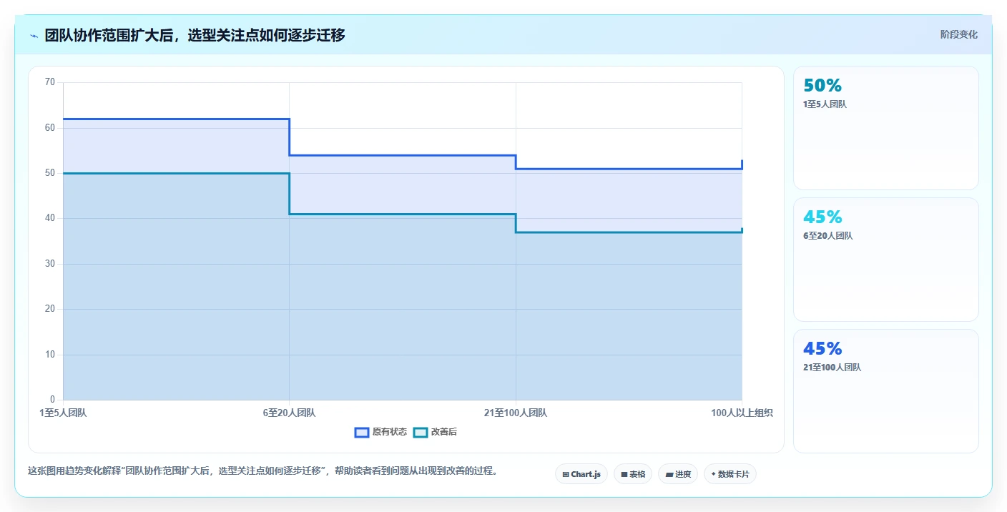Click the x-axis label 1至5人团队
Screen dimensions: 1007x512
63,413
